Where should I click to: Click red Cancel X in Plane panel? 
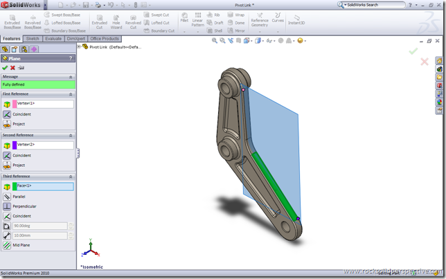click(x=12, y=68)
